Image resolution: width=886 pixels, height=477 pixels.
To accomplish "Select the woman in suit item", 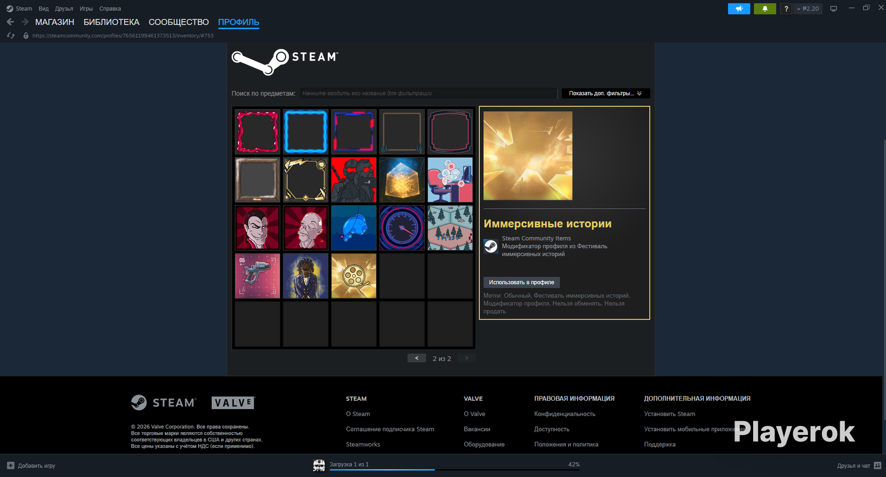I will pyautogui.click(x=306, y=276).
